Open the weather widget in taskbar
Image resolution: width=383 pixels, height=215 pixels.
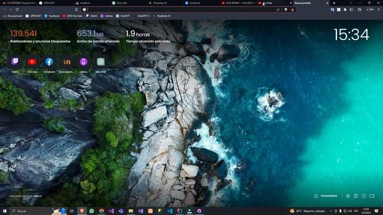click(x=307, y=211)
